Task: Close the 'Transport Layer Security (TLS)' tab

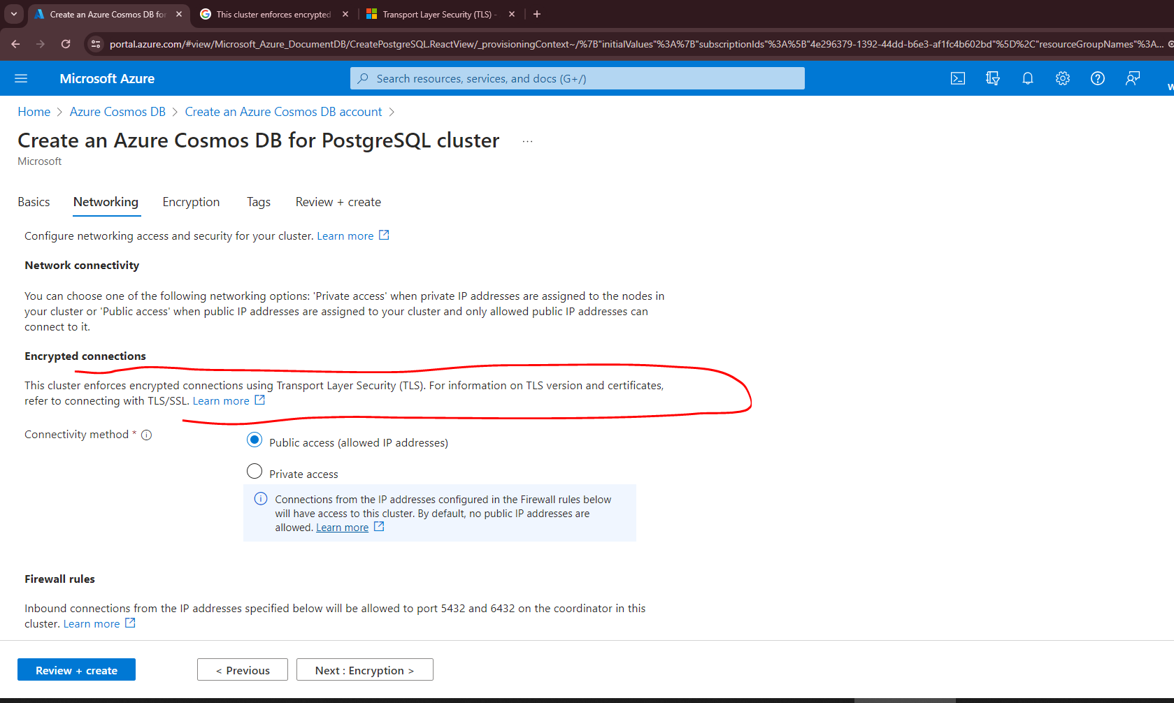Action: tap(512, 14)
